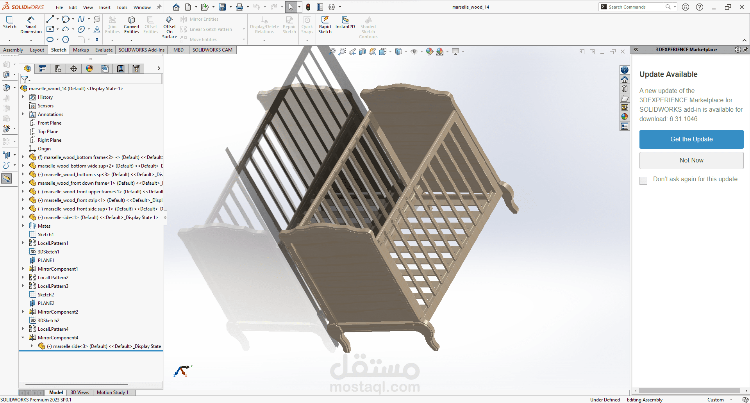750x403 pixels.
Task: Activate Offset On Surface tool
Action: click(x=170, y=27)
